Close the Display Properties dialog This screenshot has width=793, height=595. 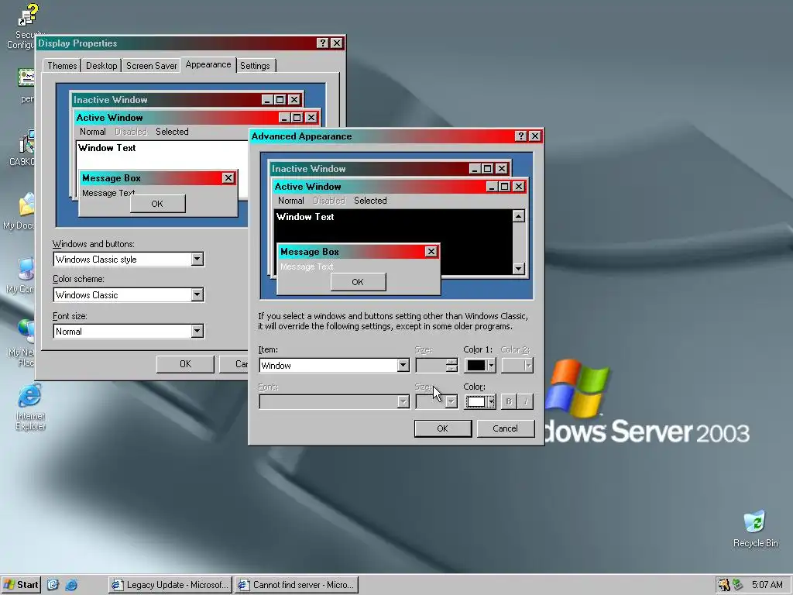(336, 43)
